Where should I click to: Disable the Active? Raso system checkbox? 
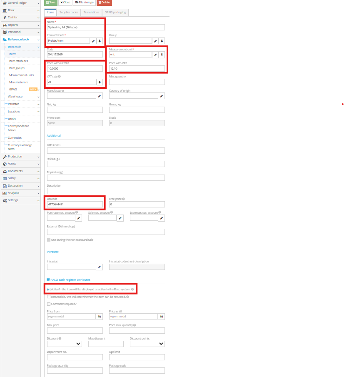pos(49,289)
